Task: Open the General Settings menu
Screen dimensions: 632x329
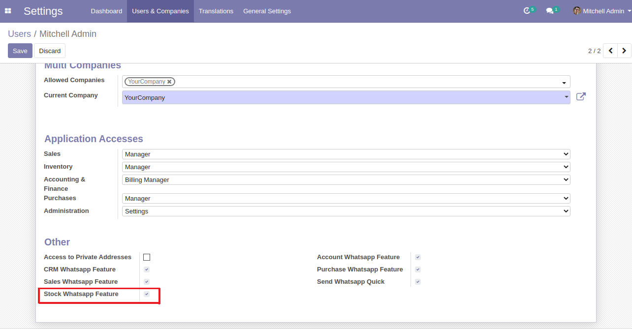Action: [x=267, y=11]
